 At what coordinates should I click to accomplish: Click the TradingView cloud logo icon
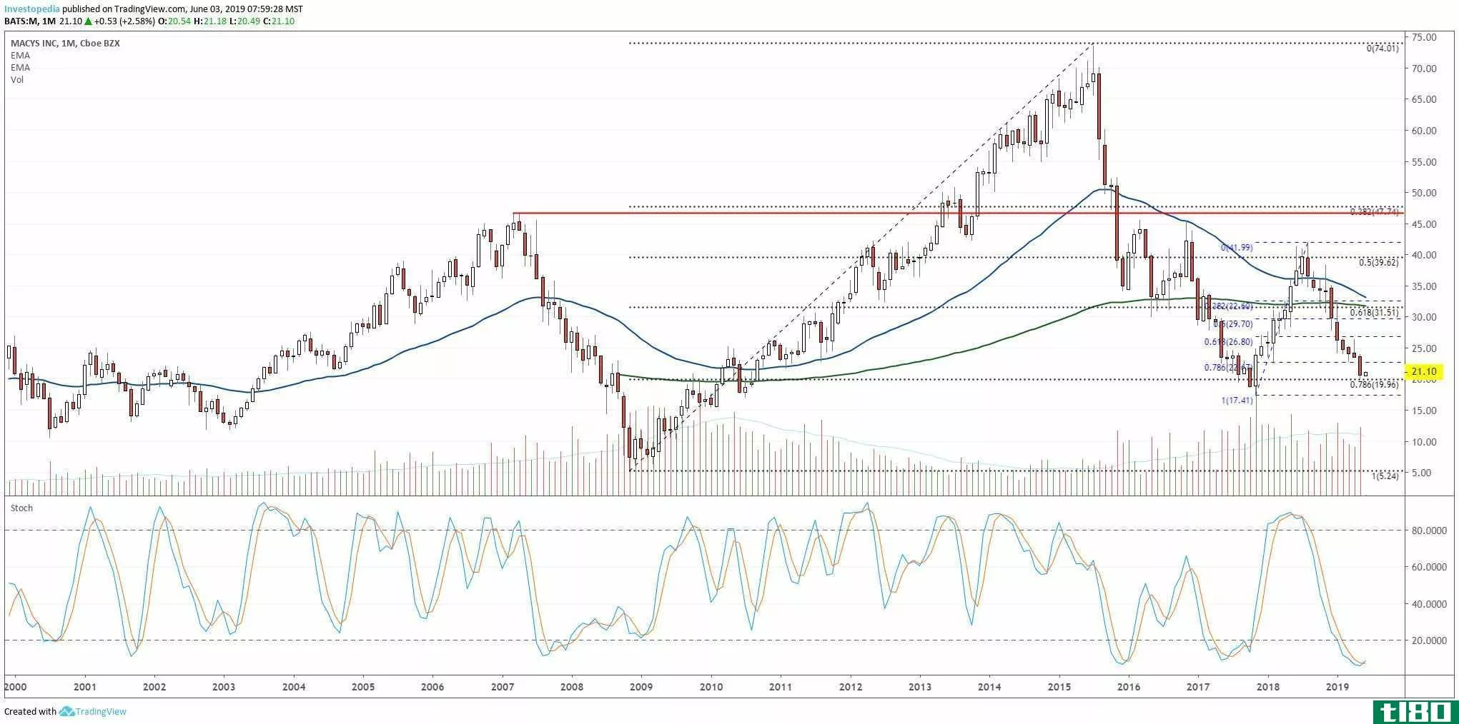tap(66, 711)
